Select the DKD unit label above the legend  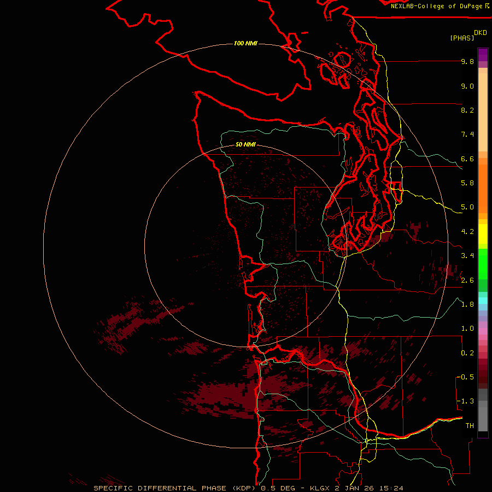pos(481,32)
